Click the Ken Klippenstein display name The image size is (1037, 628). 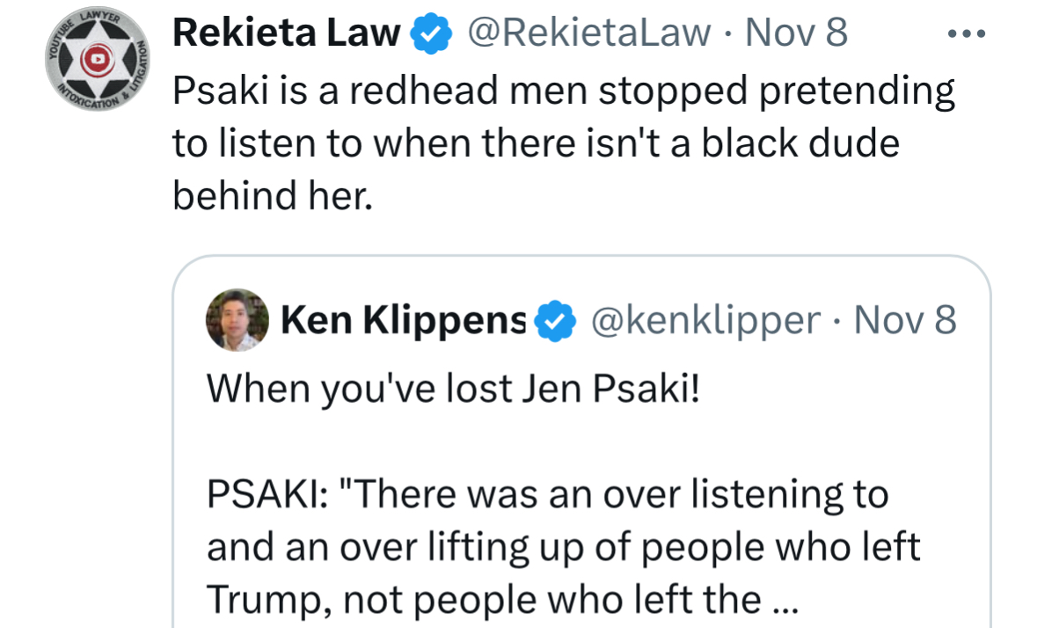click(404, 321)
